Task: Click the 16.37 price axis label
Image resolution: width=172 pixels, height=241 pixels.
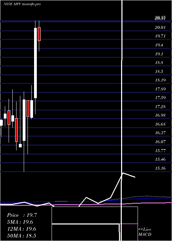Action: (x=160, y=133)
